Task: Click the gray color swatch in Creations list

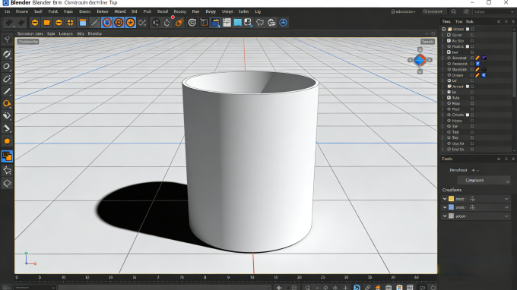Action: click(x=451, y=216)
